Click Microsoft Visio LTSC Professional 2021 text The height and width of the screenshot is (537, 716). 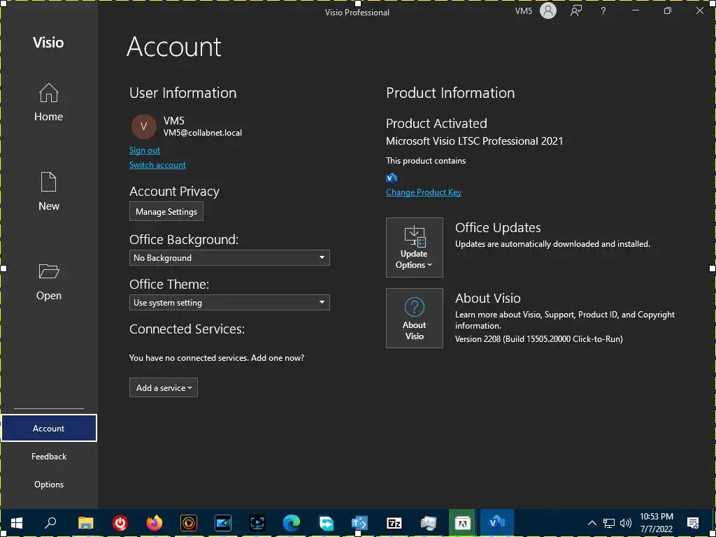[x=475, y=141]
